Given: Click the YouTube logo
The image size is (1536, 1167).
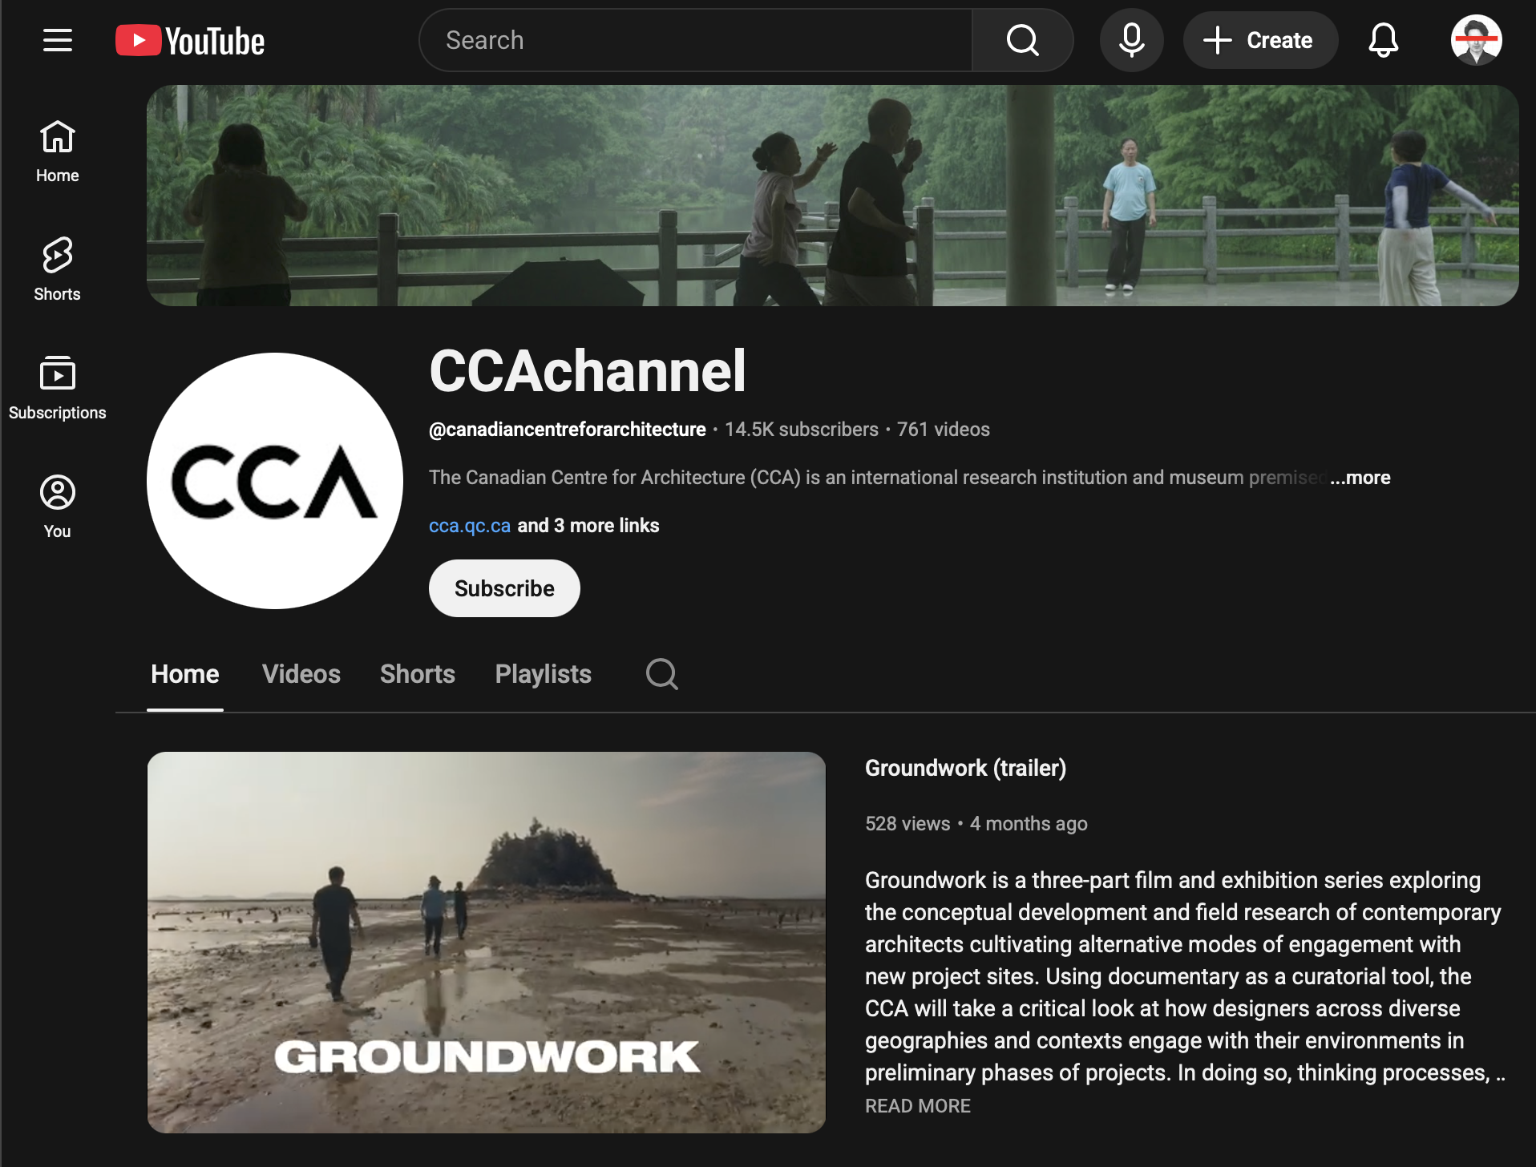Looking at the screenshot, I should [190, 41].
